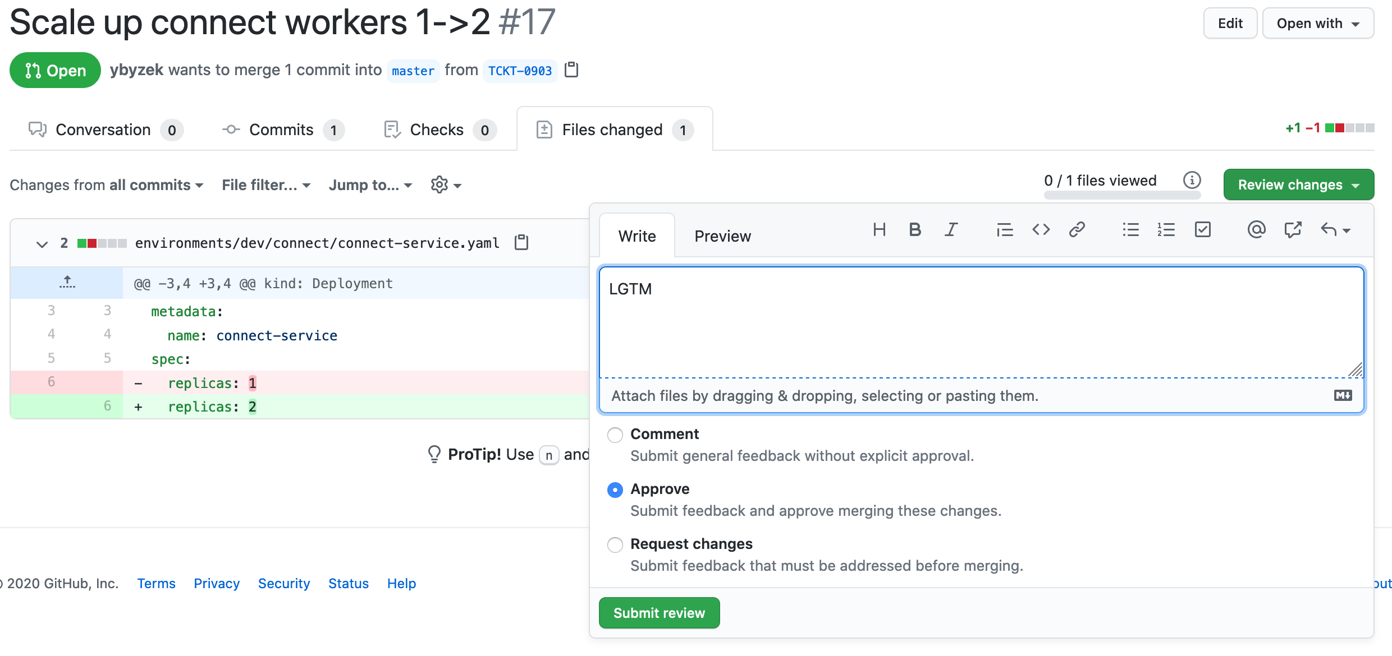Click the '0 / 1 files viewed' text
The height and width of the screenshot is (656, 1392).
(1100, 180)
